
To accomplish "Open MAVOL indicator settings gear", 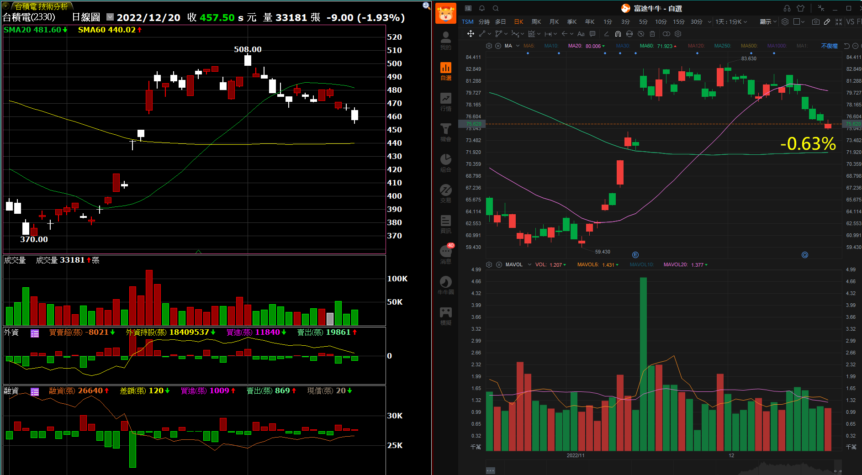I will tap(489, 264).
